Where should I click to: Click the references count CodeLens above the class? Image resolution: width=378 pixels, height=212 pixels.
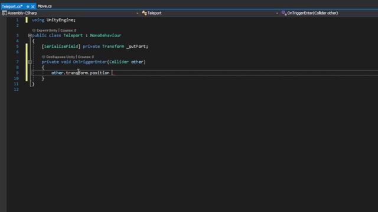69,31
